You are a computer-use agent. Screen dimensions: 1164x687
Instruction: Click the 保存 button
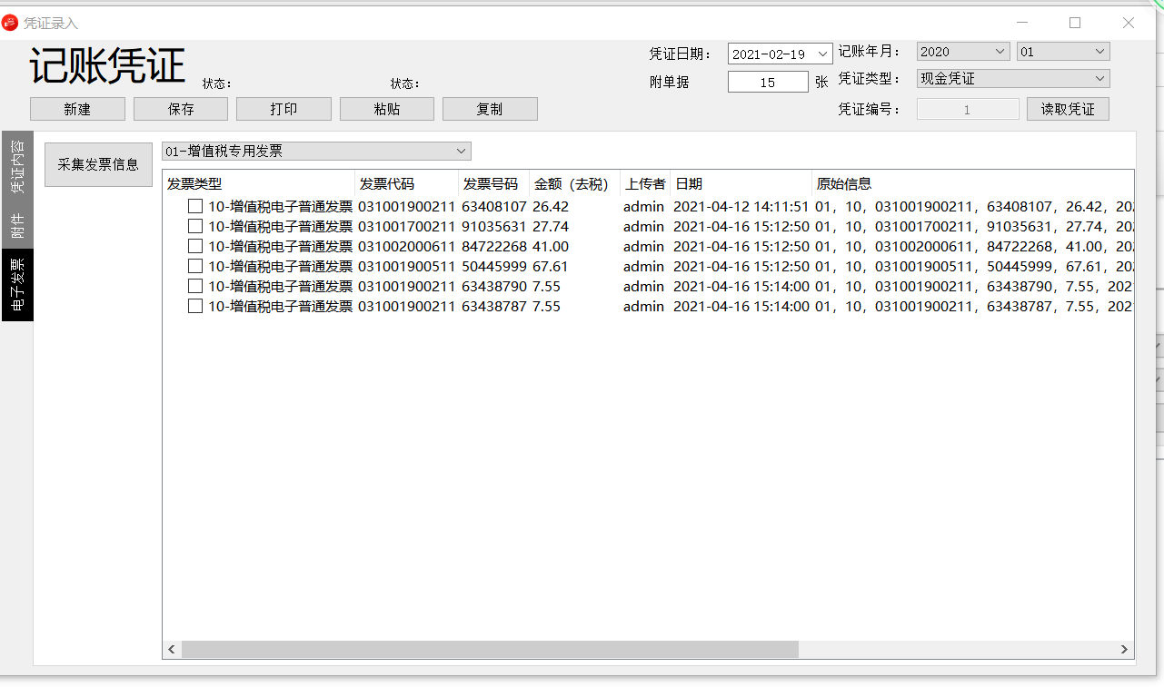(x=181, y=109)
